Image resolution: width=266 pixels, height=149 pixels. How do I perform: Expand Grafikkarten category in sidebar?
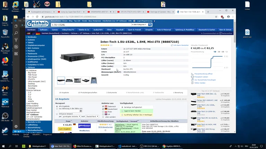pyautogui.click(x=33, y=62)
